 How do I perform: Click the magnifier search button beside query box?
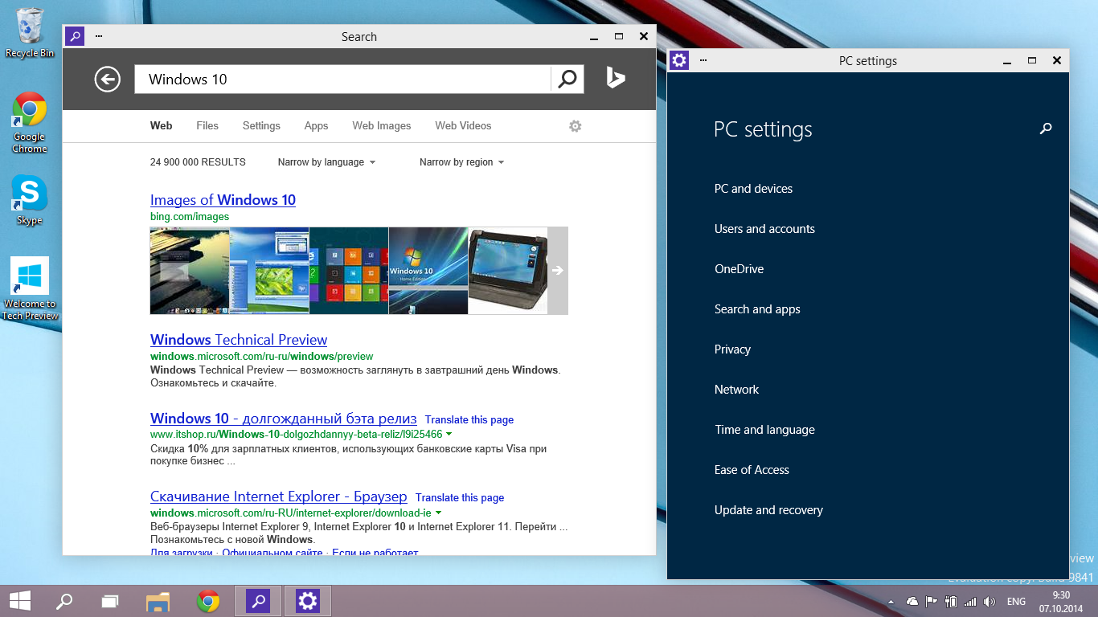(x=567, y=79)
